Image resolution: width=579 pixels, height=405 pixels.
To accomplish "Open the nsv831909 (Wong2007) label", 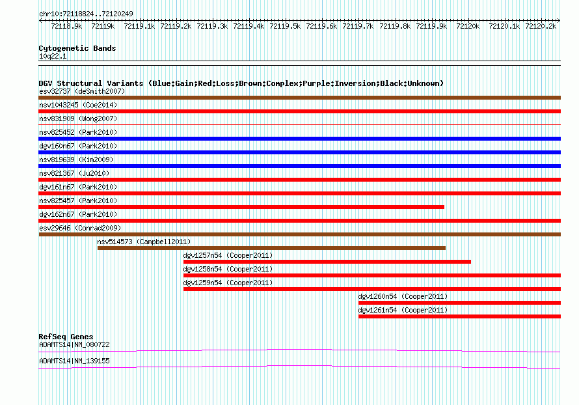I will coord(78,119).
